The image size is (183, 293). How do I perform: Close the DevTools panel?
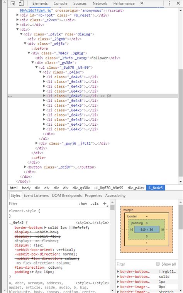tap(178, 3)
